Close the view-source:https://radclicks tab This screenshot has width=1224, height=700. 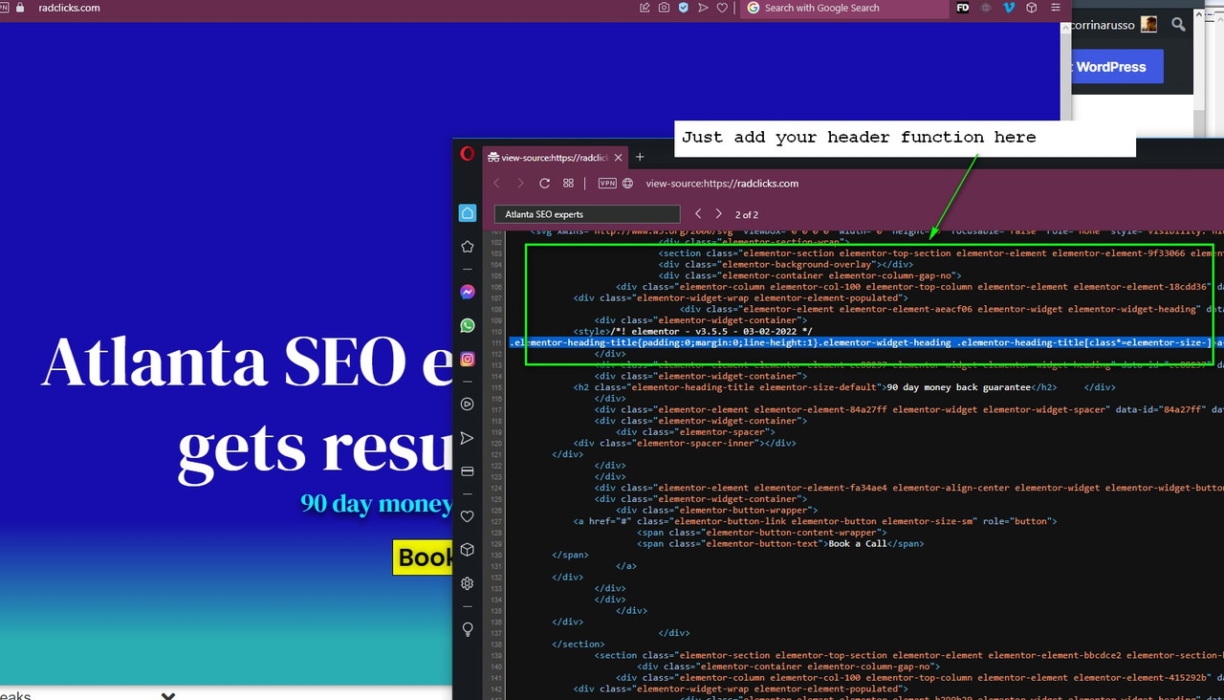click(618, 157)
